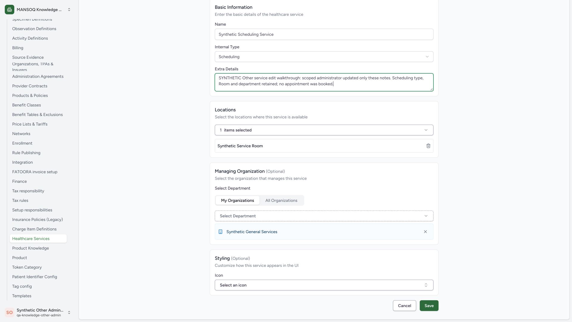
Task: Open Templates in sidebar
Action: coord(21,296)
